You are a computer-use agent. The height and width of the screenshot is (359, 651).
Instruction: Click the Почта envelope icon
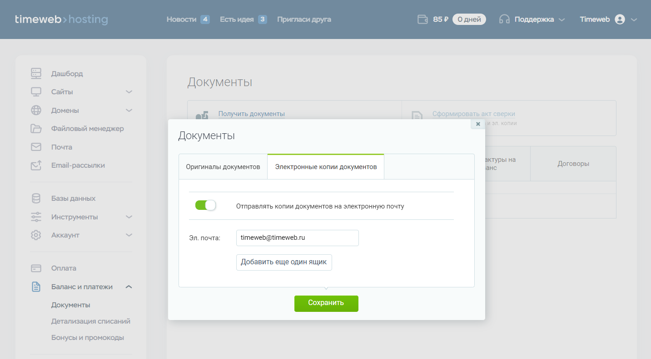coord(36,147)
